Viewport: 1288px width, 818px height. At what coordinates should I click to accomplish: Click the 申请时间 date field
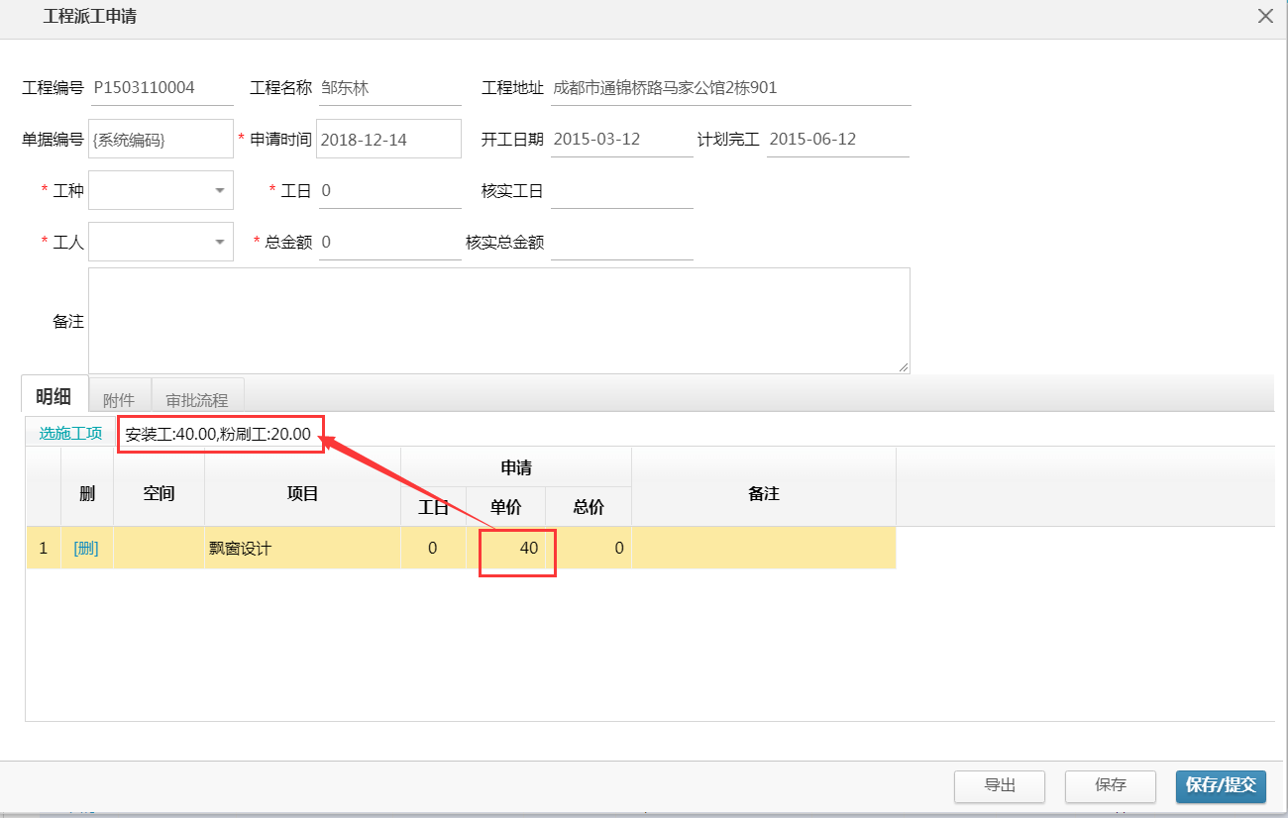coord(388,140)
